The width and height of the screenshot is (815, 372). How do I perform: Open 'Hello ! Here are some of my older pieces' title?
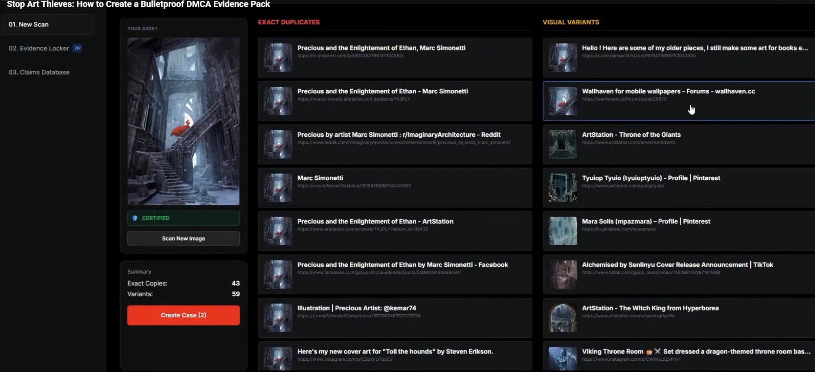(x=695, y=48)
